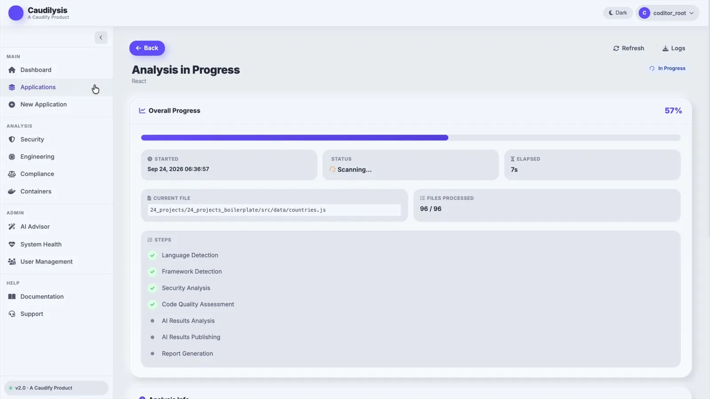Click the Support headset icon
The height and width of the screenshot is (399, 710).
coord(12,314)
